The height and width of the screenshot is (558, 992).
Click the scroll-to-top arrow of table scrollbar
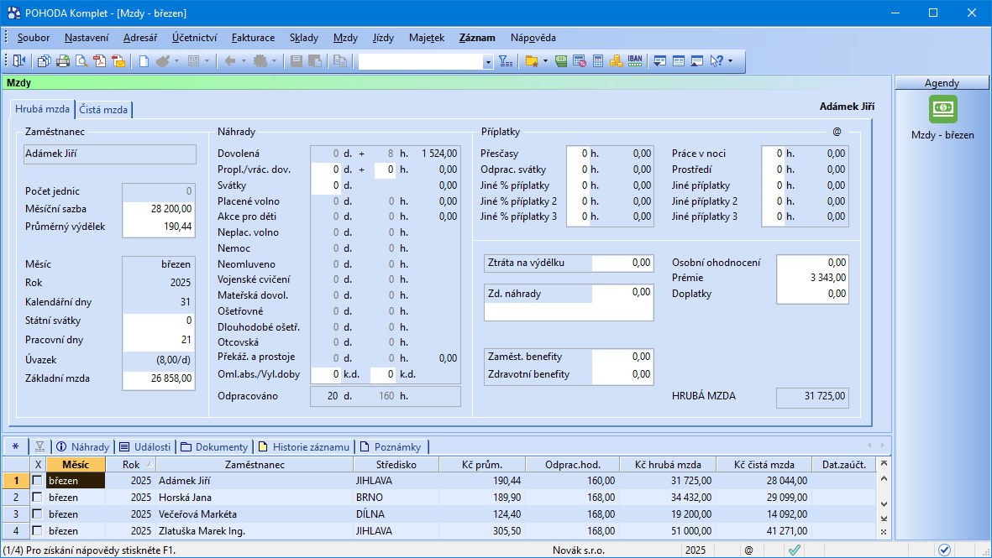tap(884, 464)
